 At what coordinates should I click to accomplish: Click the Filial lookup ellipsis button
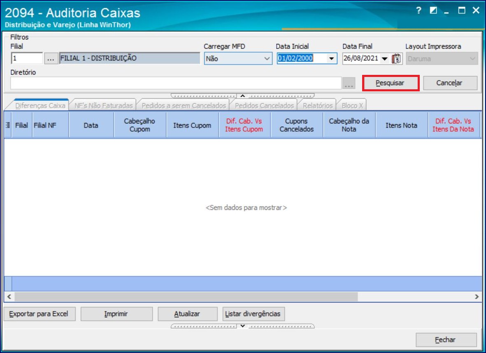coord(51,58)
